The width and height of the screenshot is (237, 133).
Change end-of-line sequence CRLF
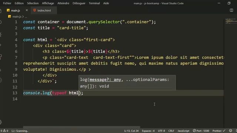pyautogui.click(x=171, y=131)
